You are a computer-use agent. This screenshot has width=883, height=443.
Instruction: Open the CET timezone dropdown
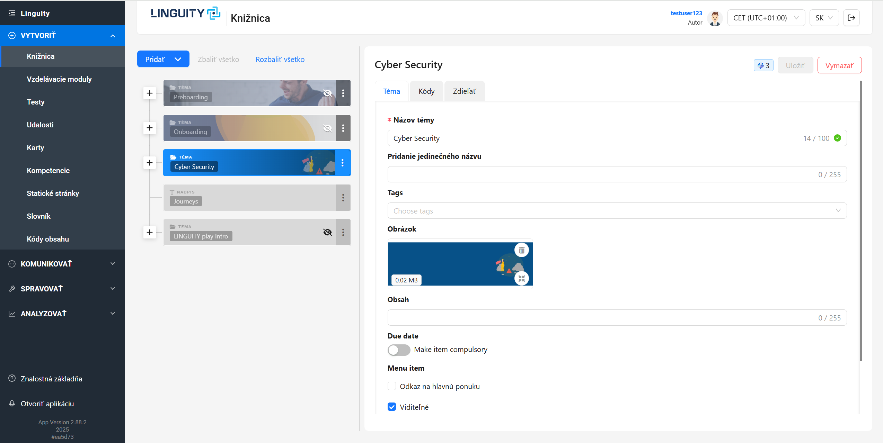[766, 18]
